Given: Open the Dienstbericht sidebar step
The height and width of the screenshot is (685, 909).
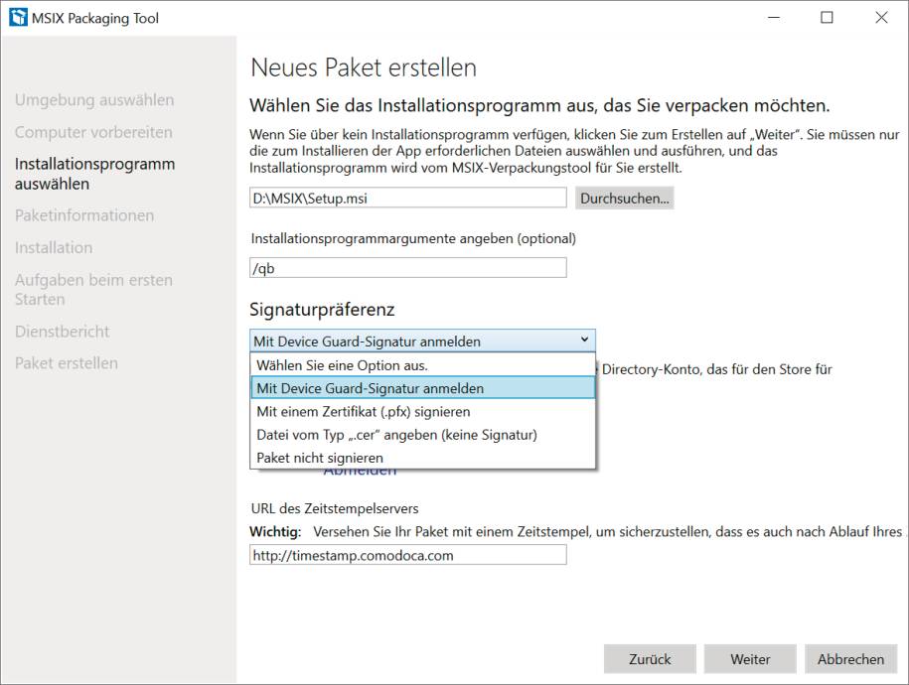Looking at the screenshot, I should (x=62, y=332).
